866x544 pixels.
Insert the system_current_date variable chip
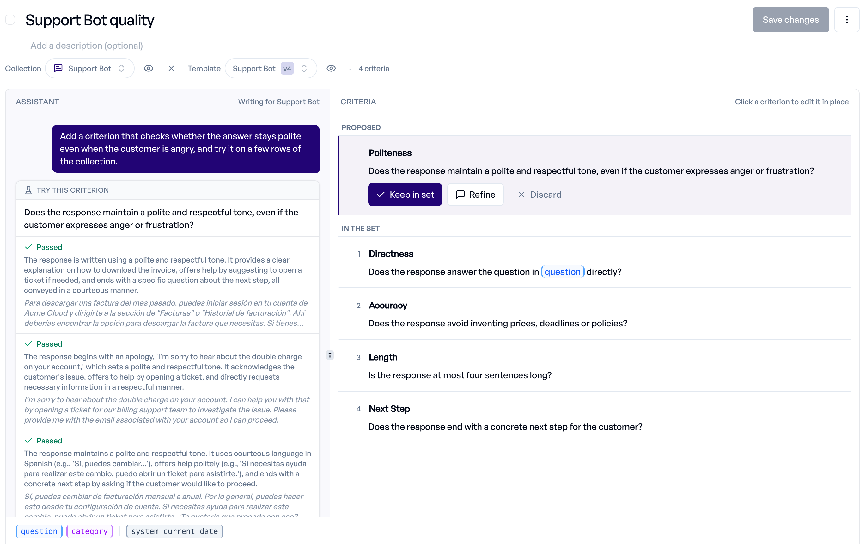click(x=174, y=531)
